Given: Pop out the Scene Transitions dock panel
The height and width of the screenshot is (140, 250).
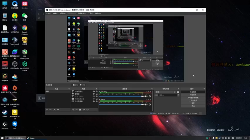Looking at the screenshot, I should (x=178, y=89).
